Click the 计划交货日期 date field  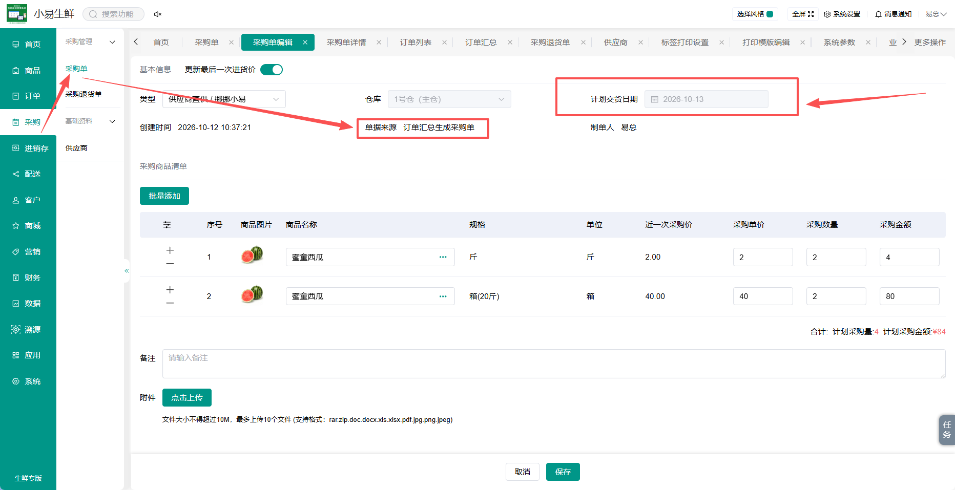click(707, 99)
